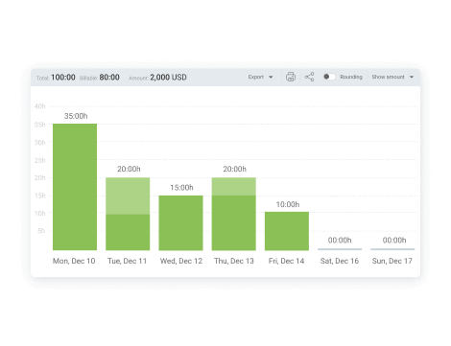This screenshot has height=346, width=451.
Task: Select the Fri, Dec 14 bar
Action: (287, 231)
